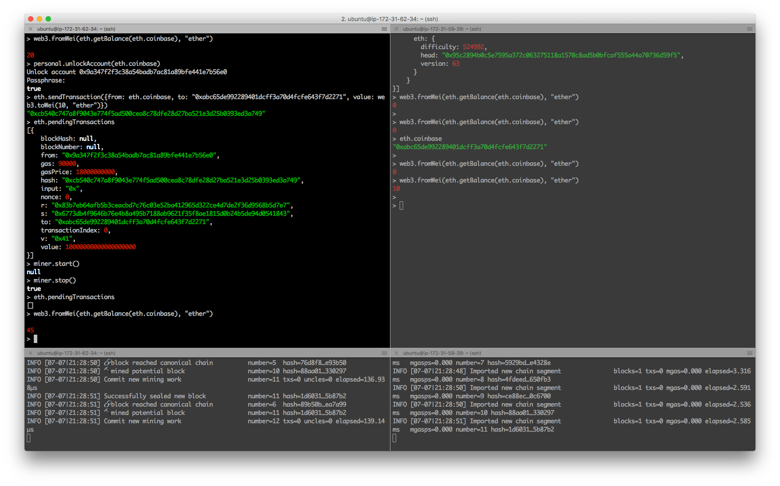
Task: Click the 'Successfully sealed new block' log line
Action: pos(186,396)
